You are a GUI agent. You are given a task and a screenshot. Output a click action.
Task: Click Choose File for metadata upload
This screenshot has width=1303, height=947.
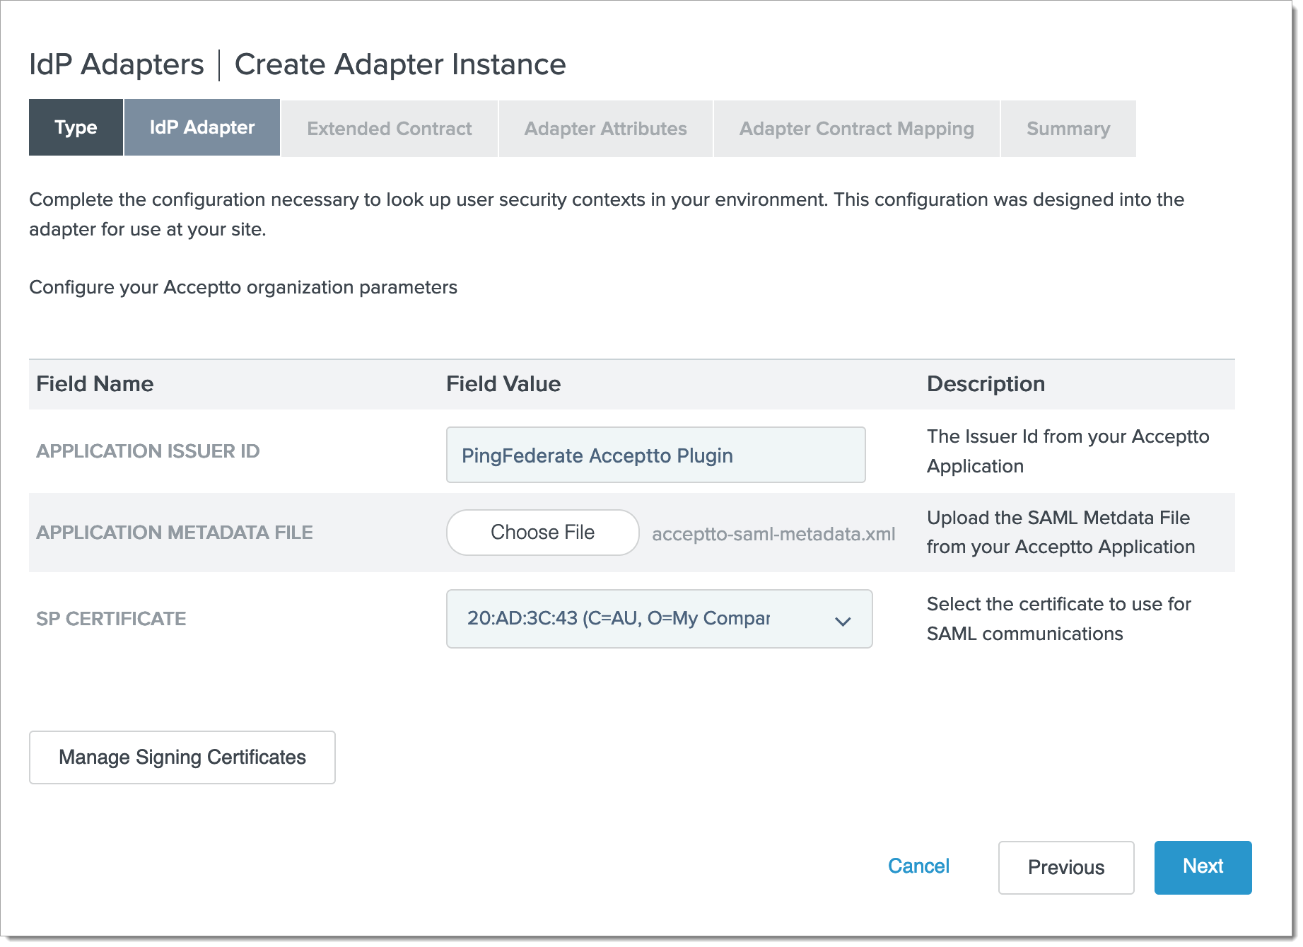tap(543, 533)
